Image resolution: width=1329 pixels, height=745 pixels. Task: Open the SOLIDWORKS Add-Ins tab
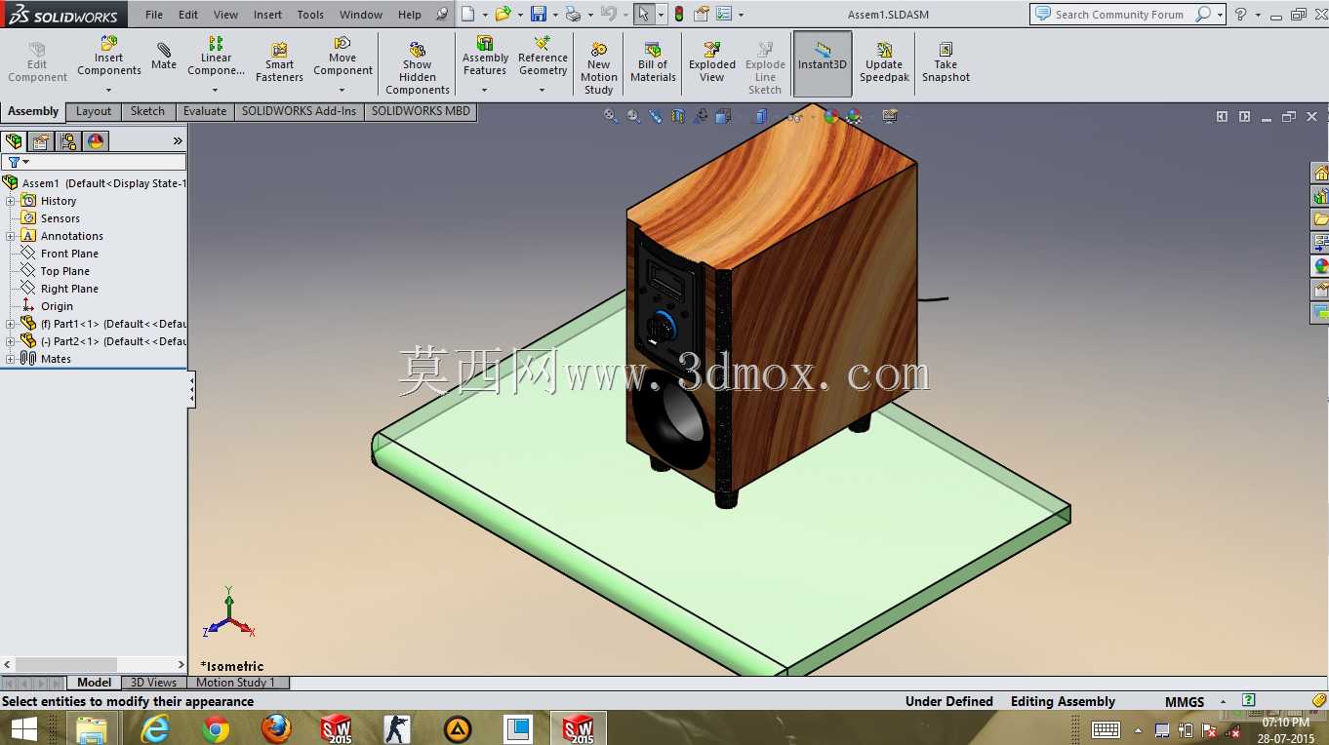tap(299, 111)
